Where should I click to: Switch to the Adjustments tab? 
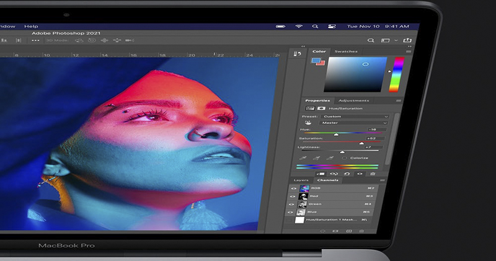(353, 100)
